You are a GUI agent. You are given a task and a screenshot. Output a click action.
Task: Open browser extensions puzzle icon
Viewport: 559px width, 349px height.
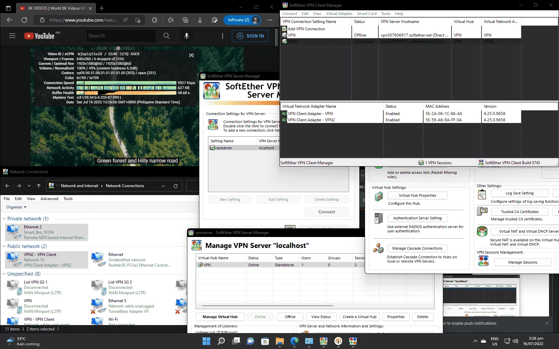(x=154, y=20)
